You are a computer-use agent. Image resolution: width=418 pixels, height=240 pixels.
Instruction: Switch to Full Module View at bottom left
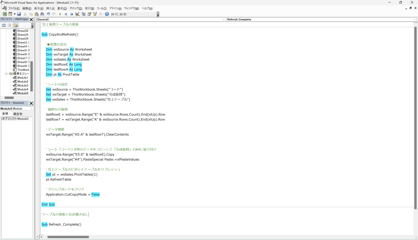tap(41, 237)
